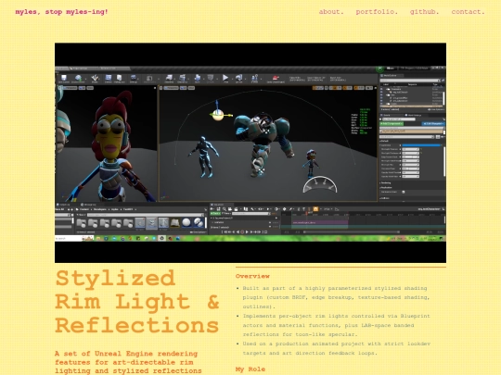
Task: Click the 'My Role' section heading
Action: pyautogui.click(x=250, y=369)
